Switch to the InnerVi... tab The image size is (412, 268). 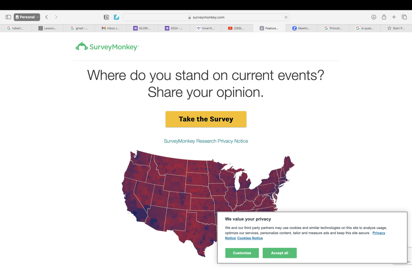tap(206, 28)
